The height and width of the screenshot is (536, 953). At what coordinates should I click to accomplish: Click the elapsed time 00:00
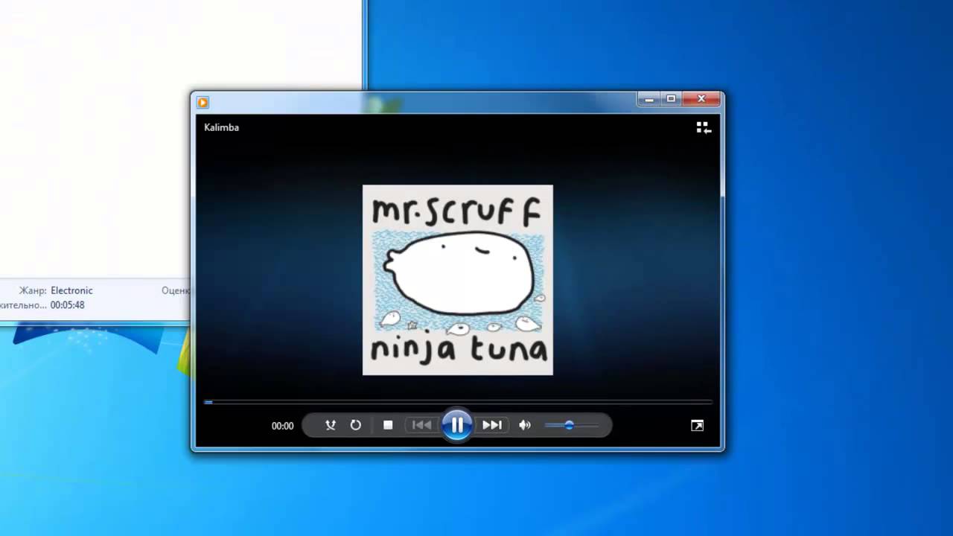(282, 426)
